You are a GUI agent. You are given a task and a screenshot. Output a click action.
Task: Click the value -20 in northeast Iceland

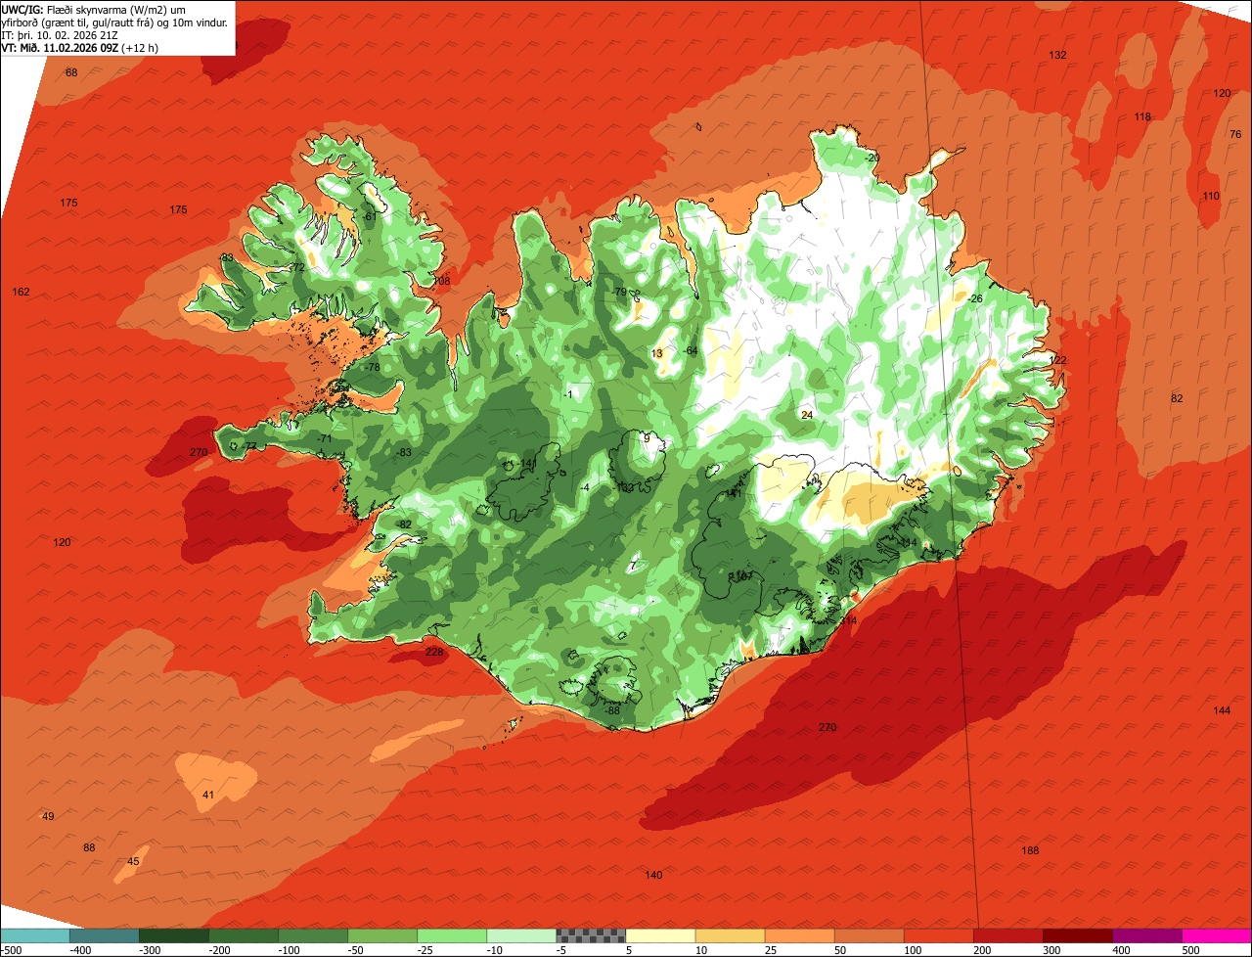coord(872,158)
